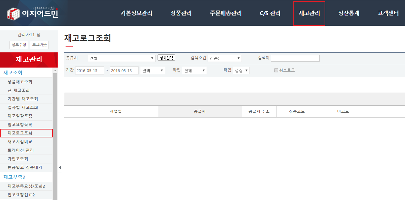Open the 주문배송관리 menu
This screenshot has width=405, height=200.
click(226, 14)
